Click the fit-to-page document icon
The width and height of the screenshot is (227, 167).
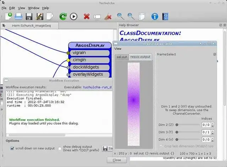click(142, 16)
